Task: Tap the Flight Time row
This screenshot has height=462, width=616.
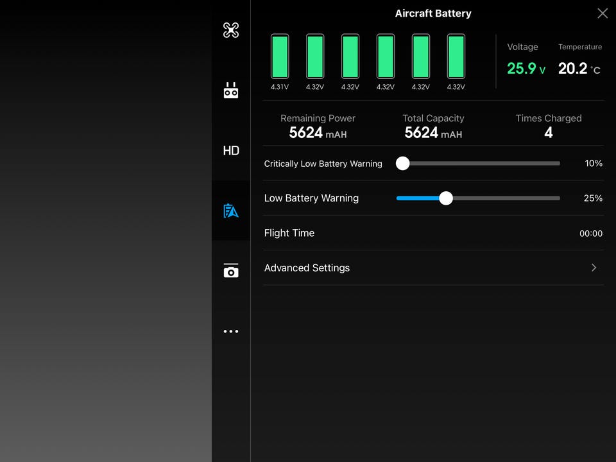Action: click(433, 234)
